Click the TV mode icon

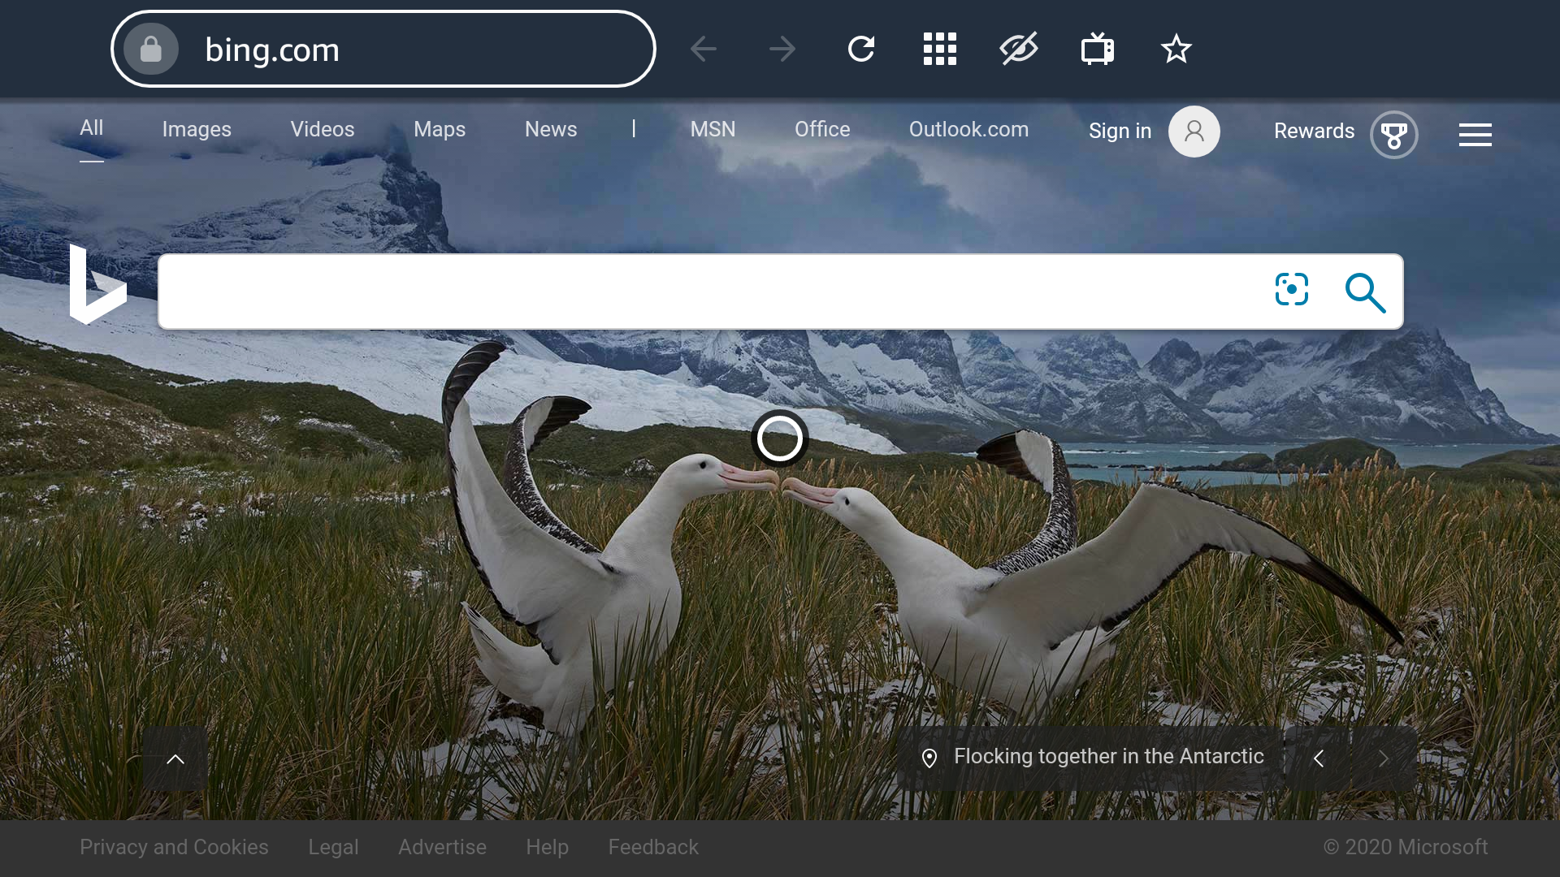tap(1097, 49)
